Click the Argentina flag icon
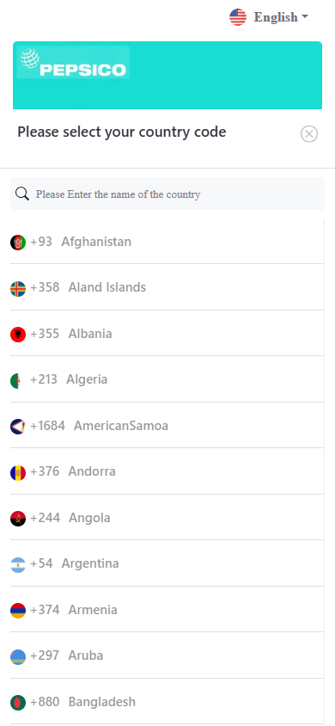 18,564
